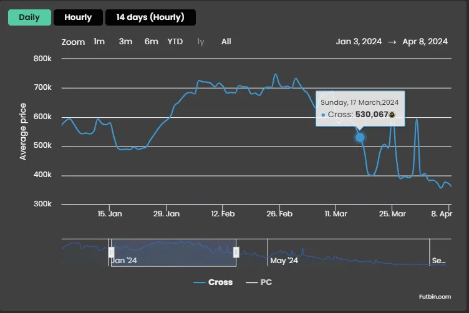Click the 17 March data point marker
469x313 pixels.
[x=360, y=138]
